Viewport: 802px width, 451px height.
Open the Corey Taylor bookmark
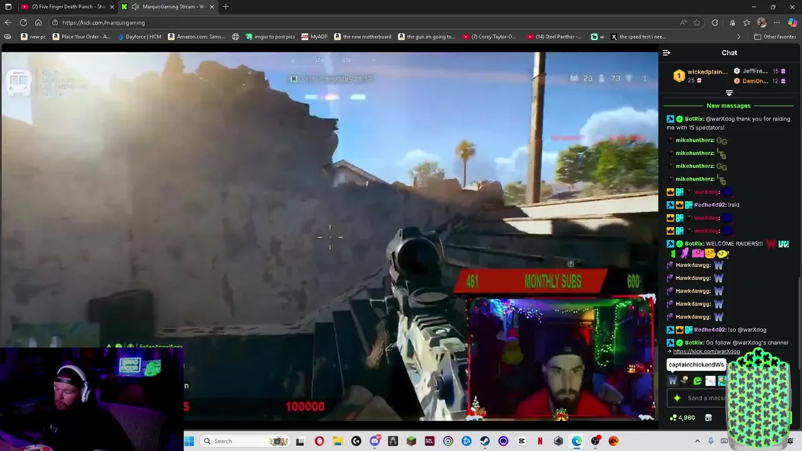489,37
